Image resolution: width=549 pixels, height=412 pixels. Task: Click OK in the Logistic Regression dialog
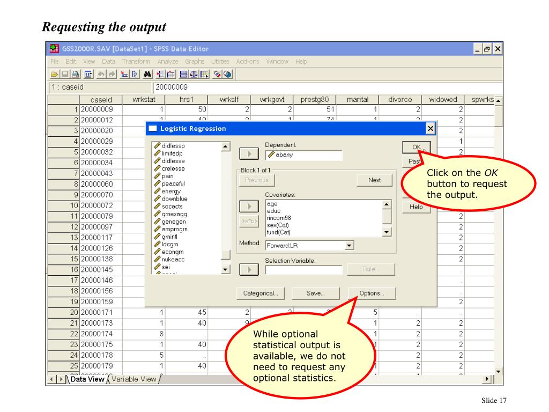click(416, 147)
